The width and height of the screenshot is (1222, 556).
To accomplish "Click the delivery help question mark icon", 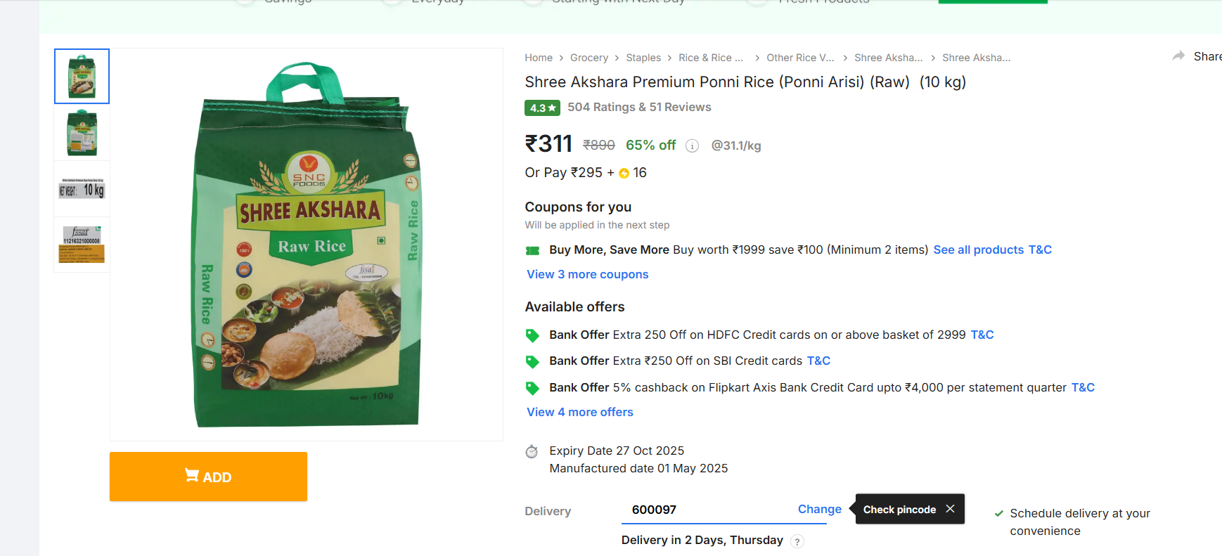I will coord(797,541).
